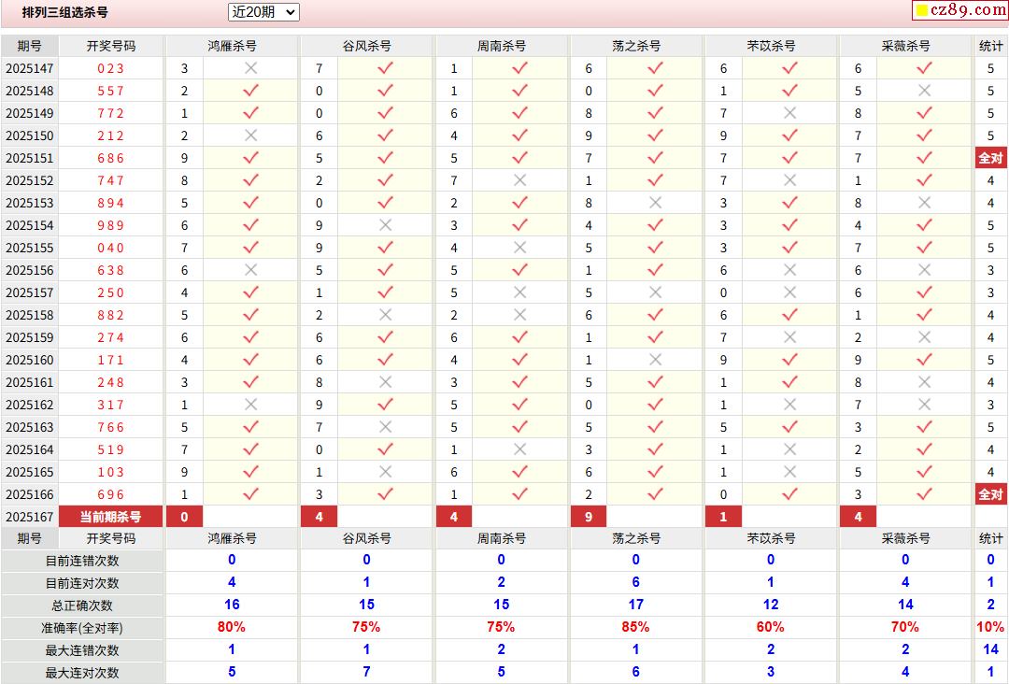Viewport: 1009px width, 684px height.
Task: Click the 10% all-correct rate value
Action: pyautogui.click(x=990, y=627)
